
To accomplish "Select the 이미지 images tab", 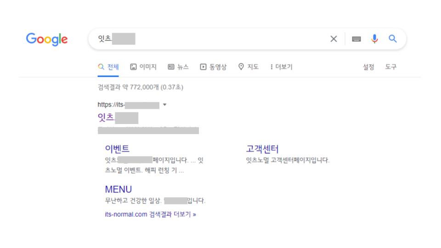I will (143, 67).
